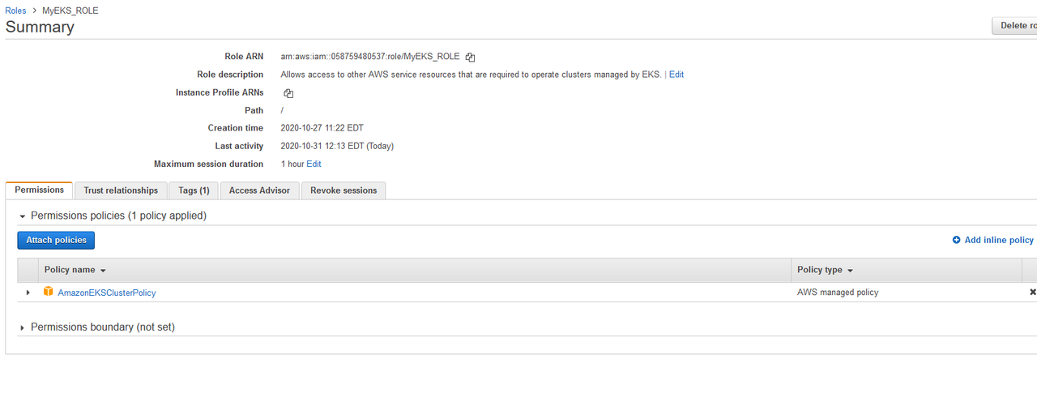Switch to the Permissions tab
The image size is (1037, 406).
39,190
